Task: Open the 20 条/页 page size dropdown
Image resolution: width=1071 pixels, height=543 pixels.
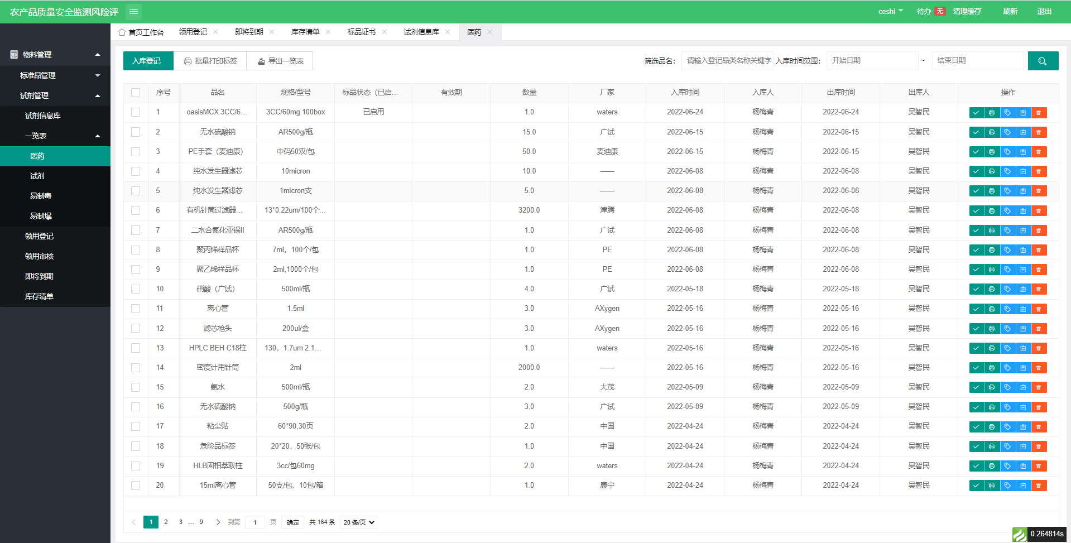Action: (x=359, y=522)
